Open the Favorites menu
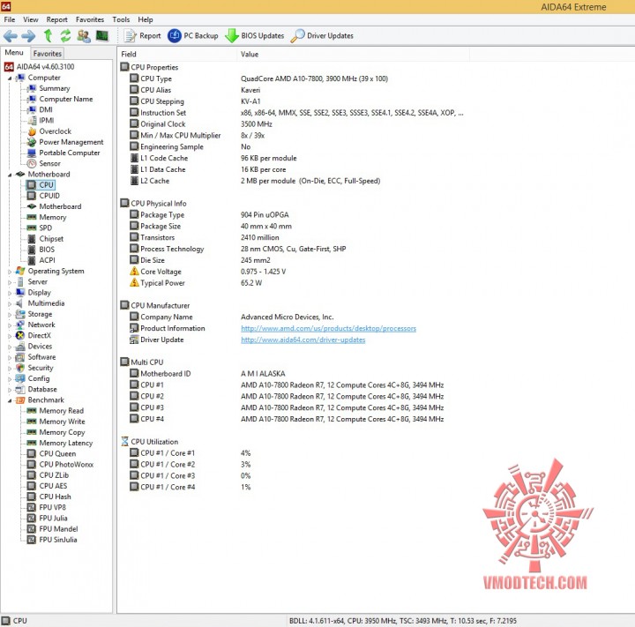 coord(89,19)
